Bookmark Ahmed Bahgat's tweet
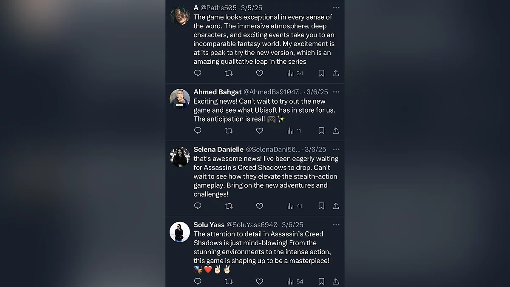This screenshot has height=287, width=510. click(x=321, y=131)
